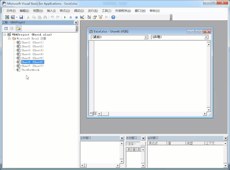
Task: Select Sheet4 (Sheet4) in project tree
Action: pyautogui.click(x=32, y=54)
